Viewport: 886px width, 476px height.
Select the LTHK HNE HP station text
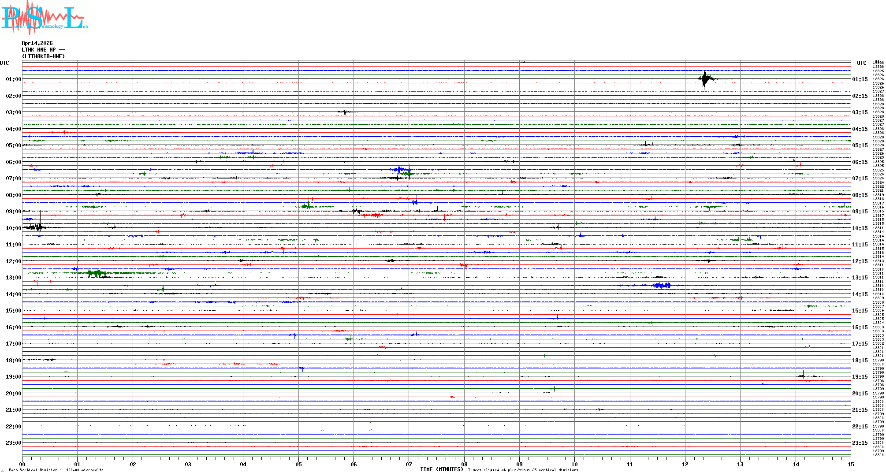click(43, 50)
